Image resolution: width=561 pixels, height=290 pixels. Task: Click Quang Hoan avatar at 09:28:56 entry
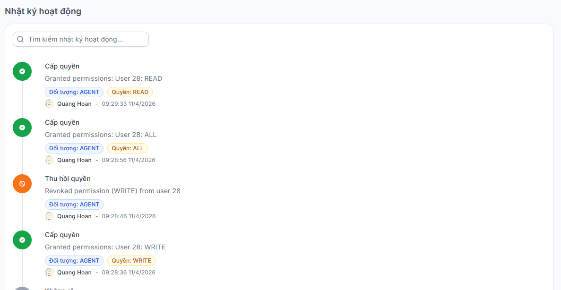point(49,160)
